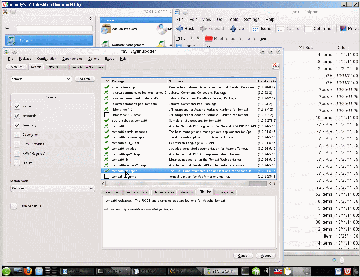Click the Root folder icon in Dolphin breadcrumb
The width and height of the screenshot is (360, 277).
[209, 38]
